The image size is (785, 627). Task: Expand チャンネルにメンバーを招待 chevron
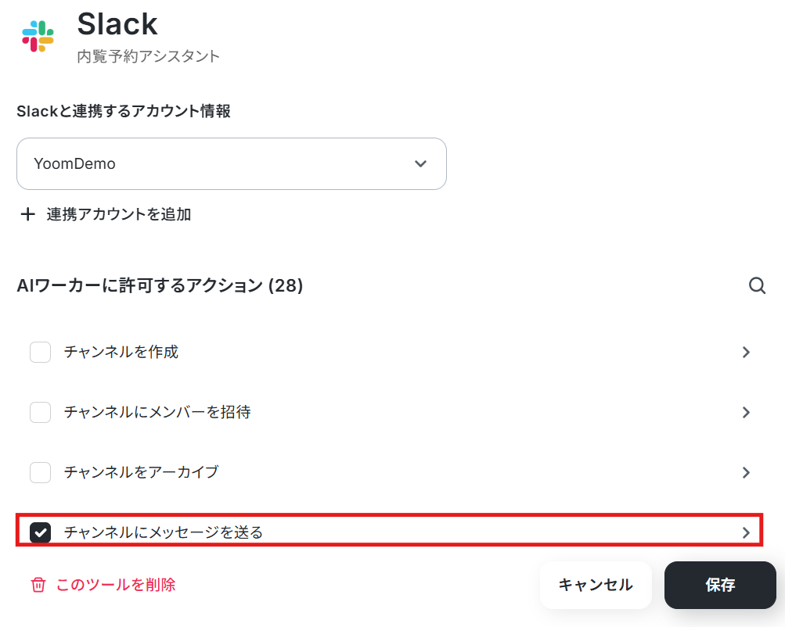[746, 412]
